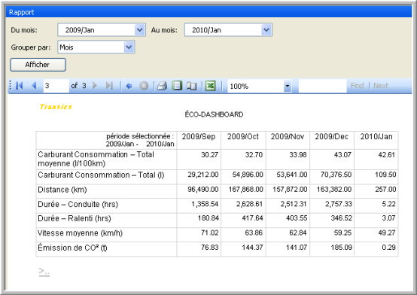Click the value 185.09
This screenshot has width=417, height=295.
pyautogui.click(x=341, y=248)
